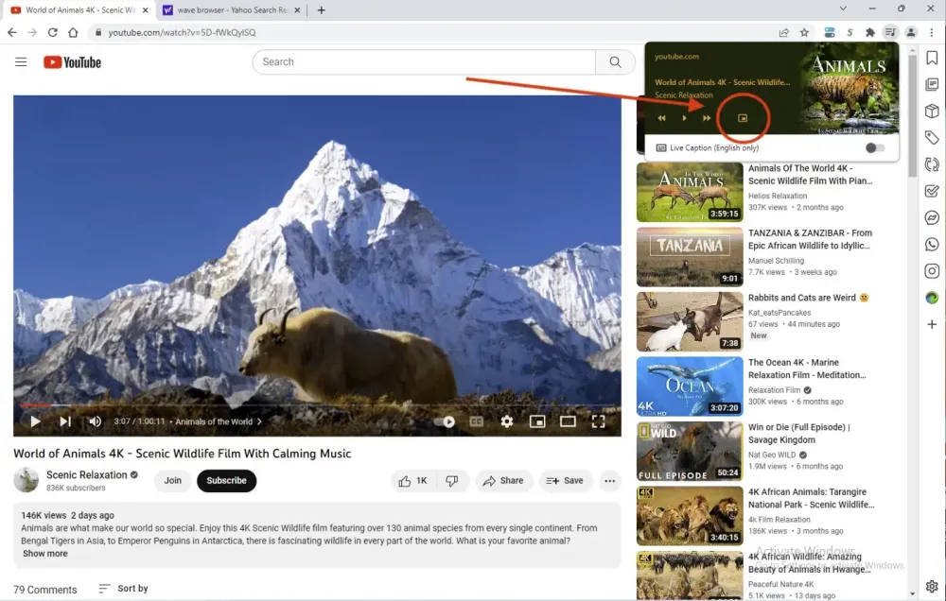Toggle autoplay in the player controls

[448, 421]
